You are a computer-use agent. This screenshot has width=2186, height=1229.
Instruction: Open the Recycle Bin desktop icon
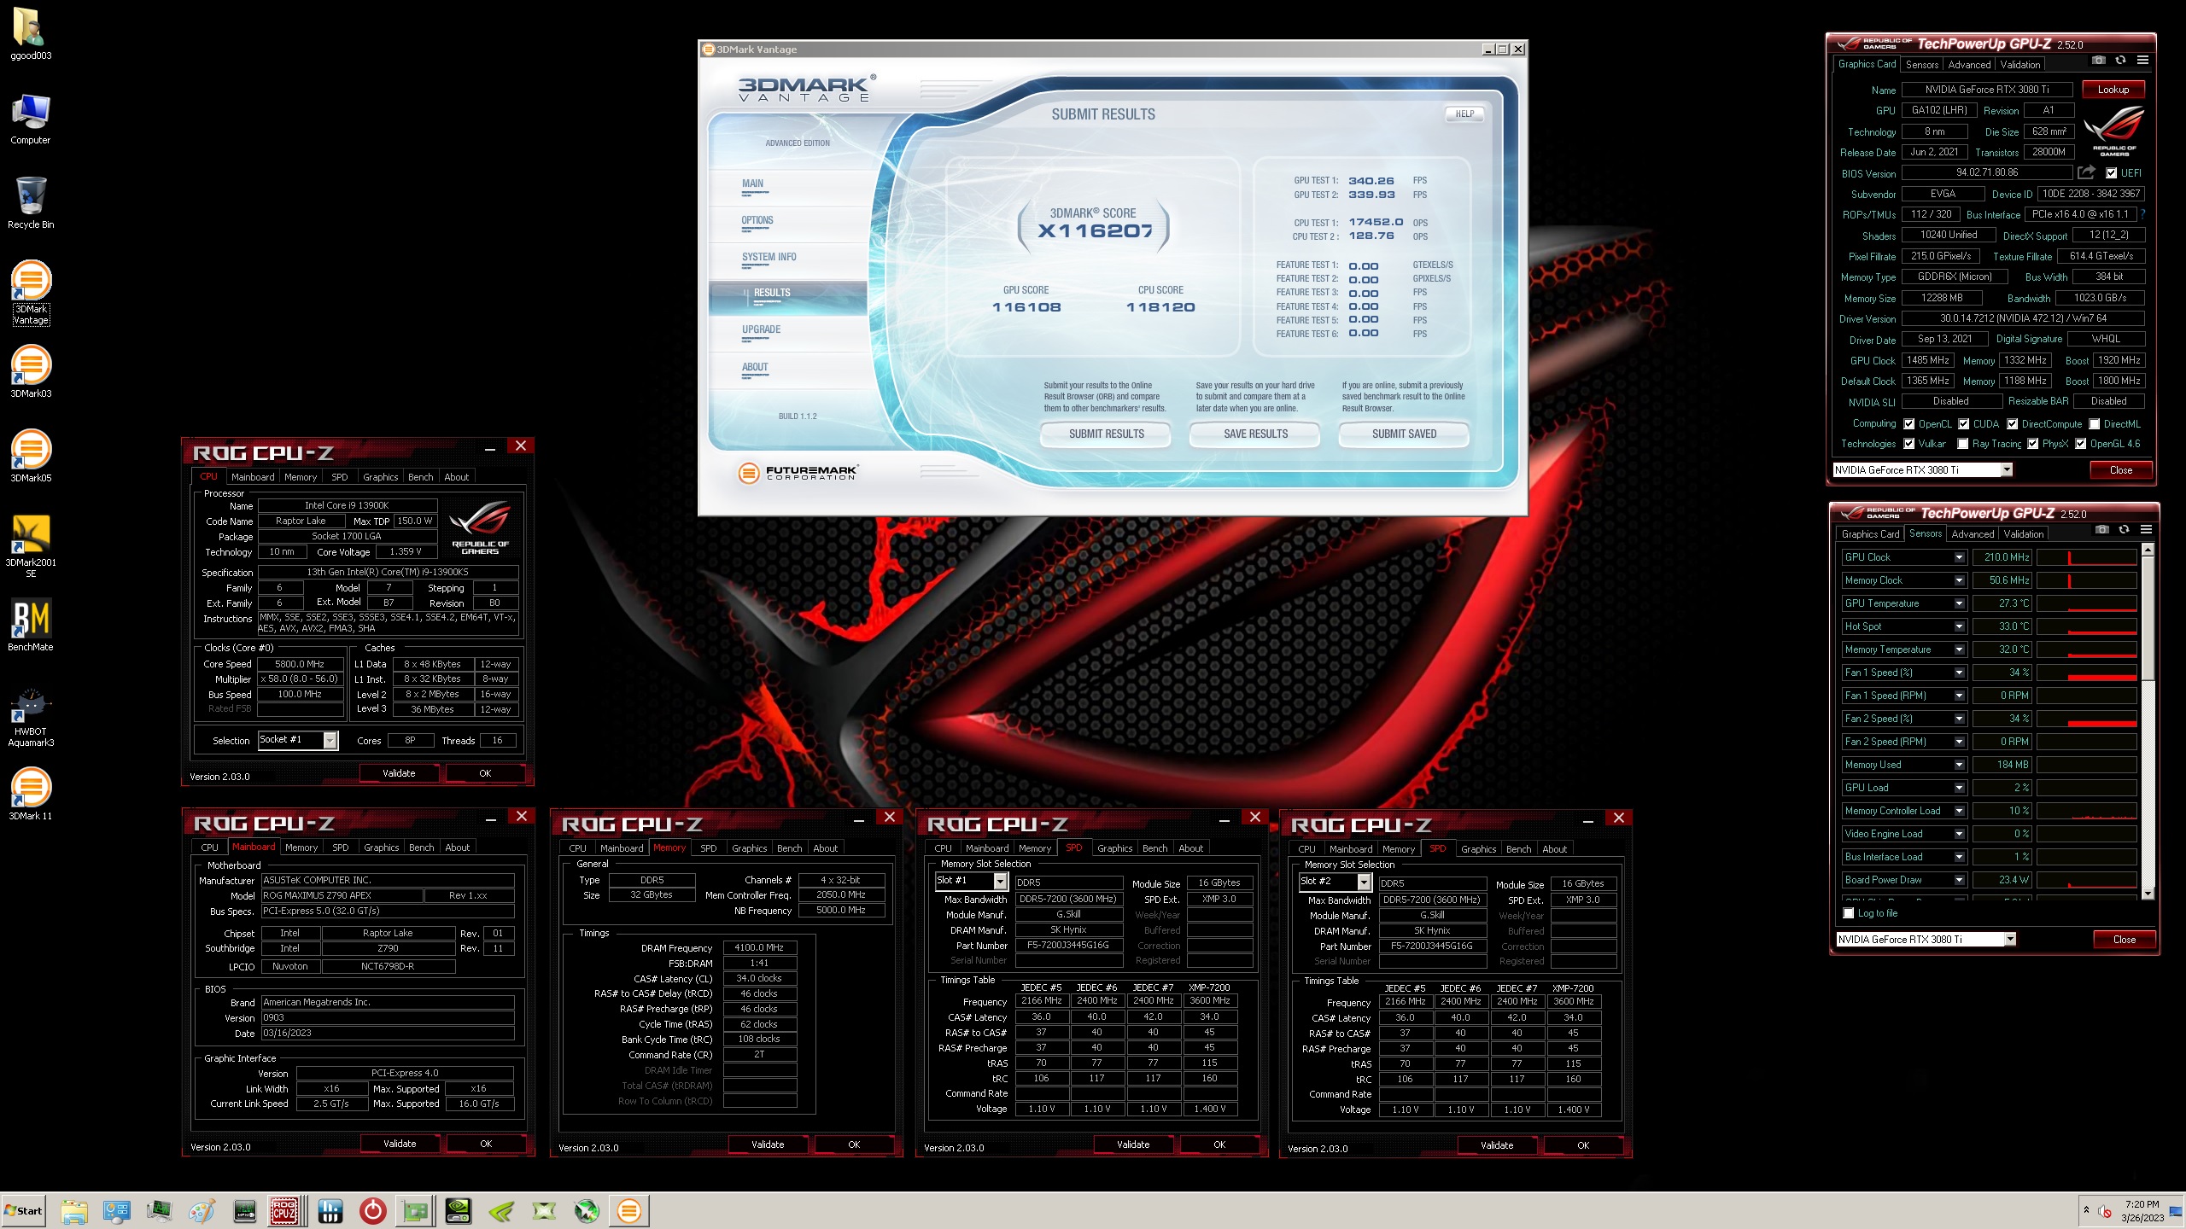31,202
